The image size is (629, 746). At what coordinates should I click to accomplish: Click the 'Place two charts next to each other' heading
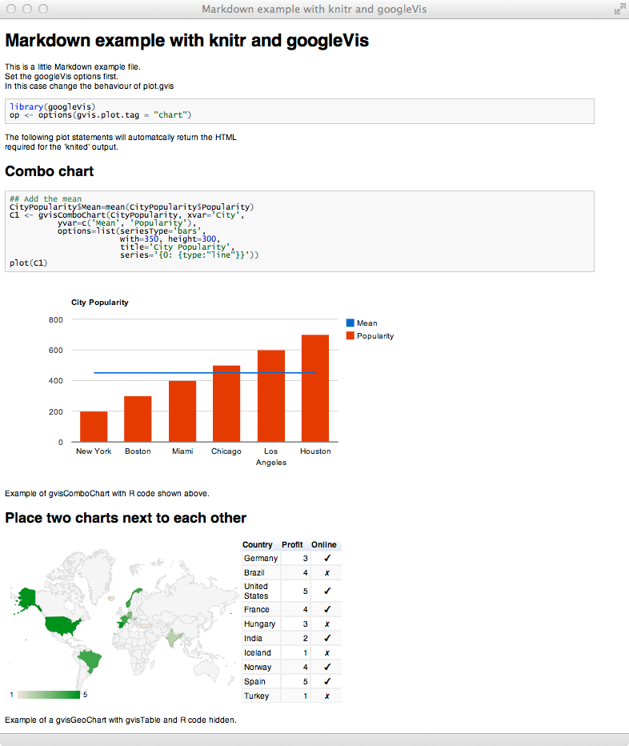[x=126, y=518]
